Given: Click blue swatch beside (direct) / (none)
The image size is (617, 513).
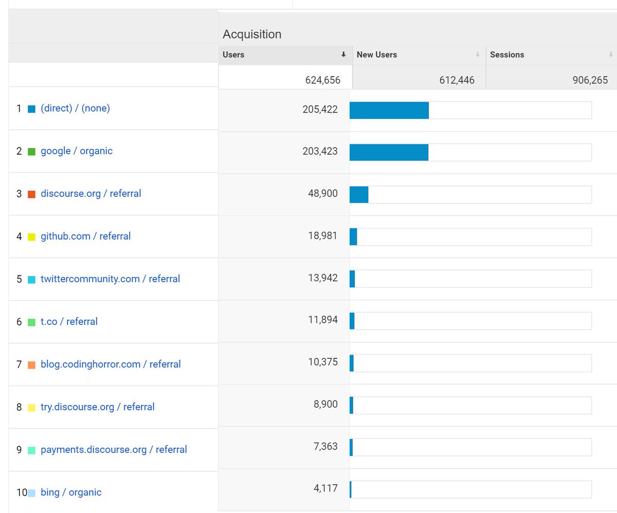Looking at the screenshot, I should point(31,109).
